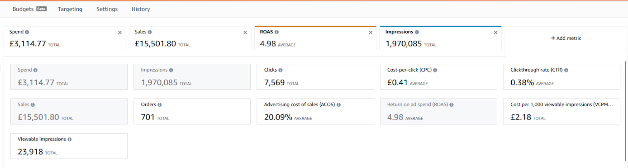Remove the ROAS metric from top bar

[371, 33]
